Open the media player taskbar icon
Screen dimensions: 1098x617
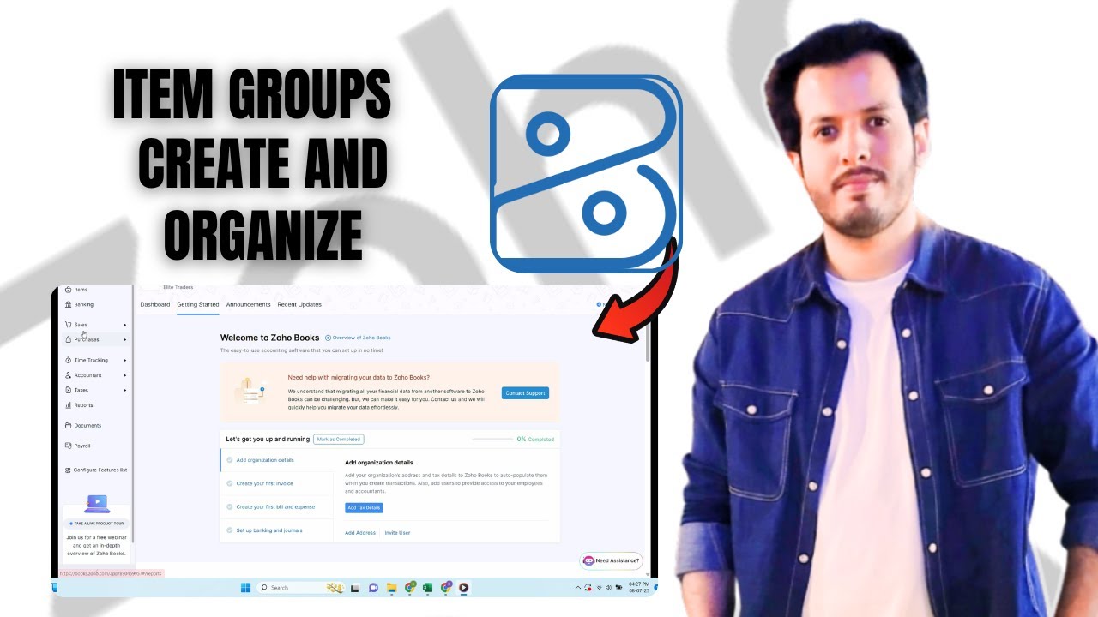[x=463, y=588]
